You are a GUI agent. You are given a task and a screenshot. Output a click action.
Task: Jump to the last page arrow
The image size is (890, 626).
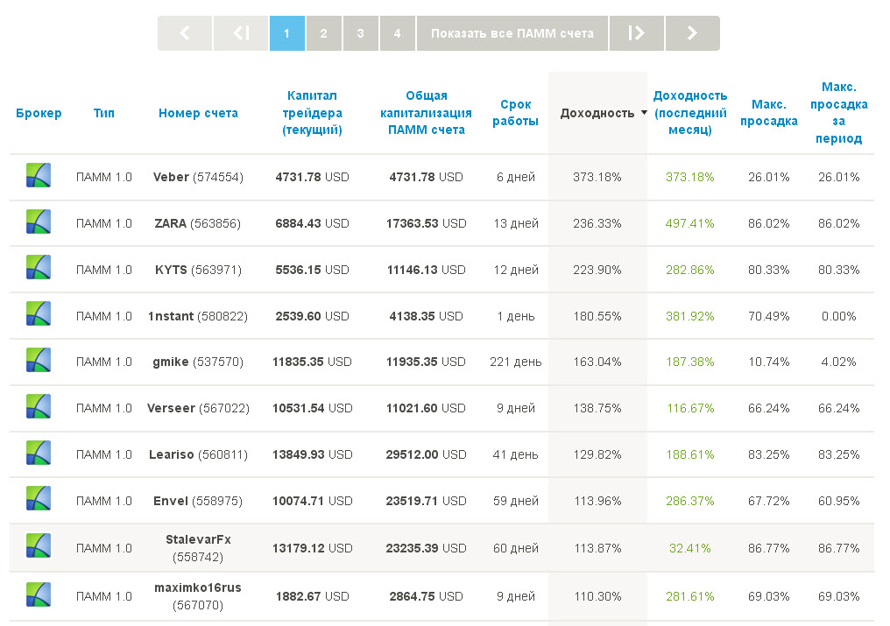click(x=636, y=33)
